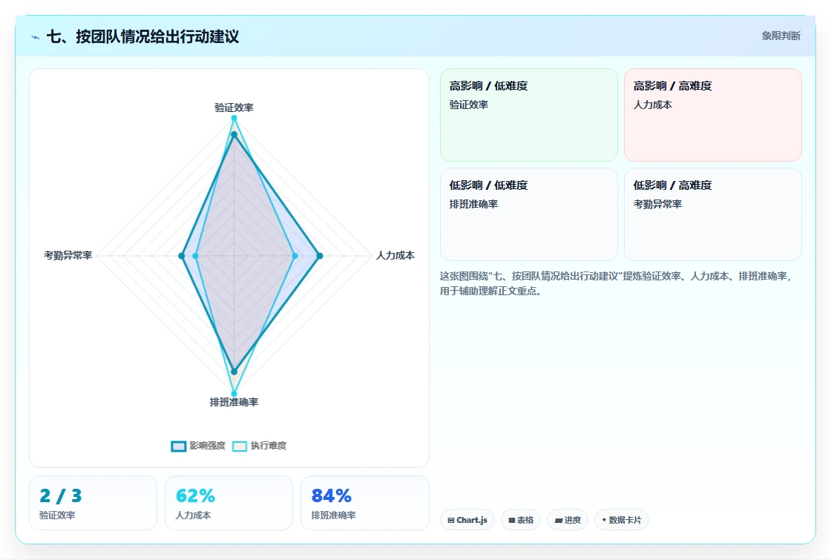Click the 考勤异常率 radar axis label
Viewport: 831px width, 560px height.
coord(68,255)
